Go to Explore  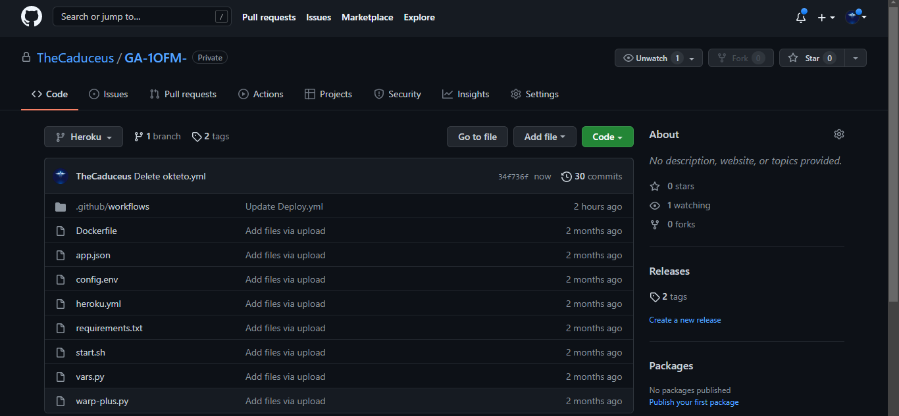coord(419,18)
